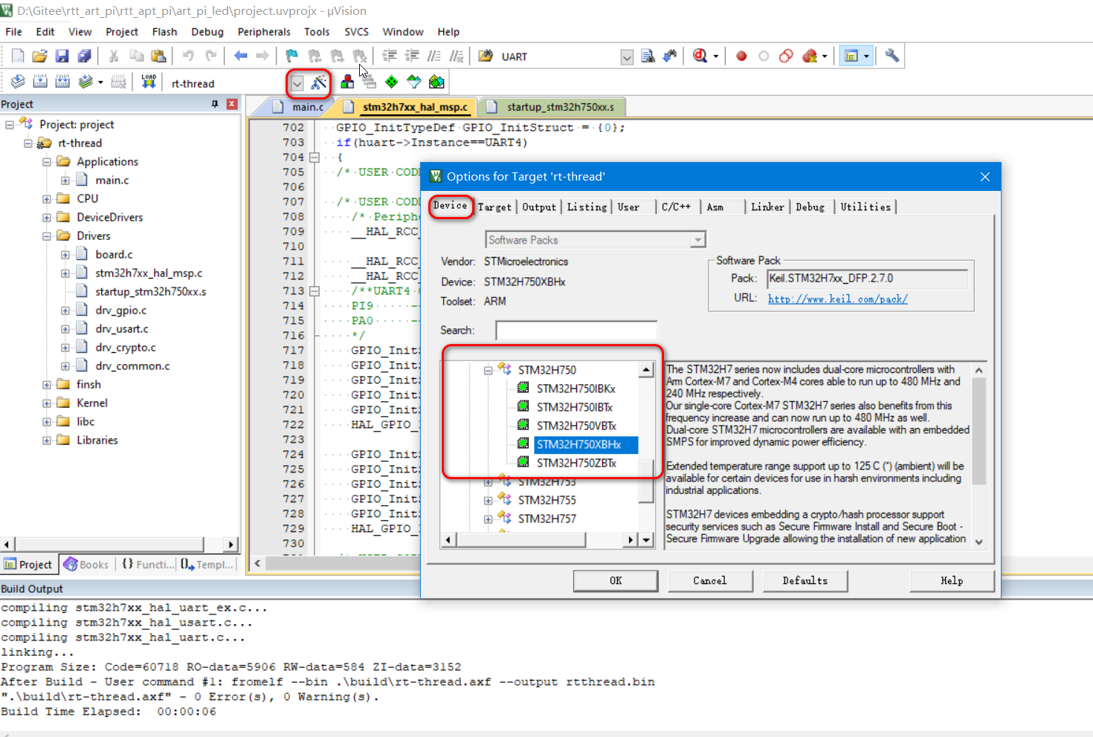Select board.c in project tree

[114, 255]
